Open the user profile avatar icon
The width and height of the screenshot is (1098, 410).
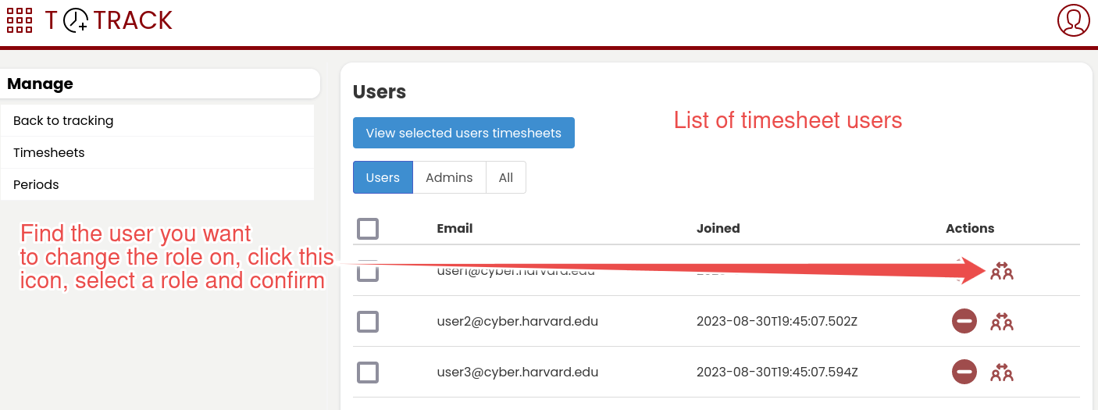pyautogui.click(x=1073, y=20)
